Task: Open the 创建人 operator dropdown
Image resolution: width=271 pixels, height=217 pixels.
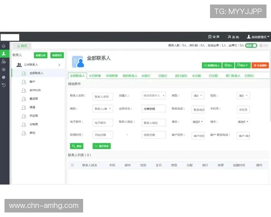Action: [x=154, y=95]
